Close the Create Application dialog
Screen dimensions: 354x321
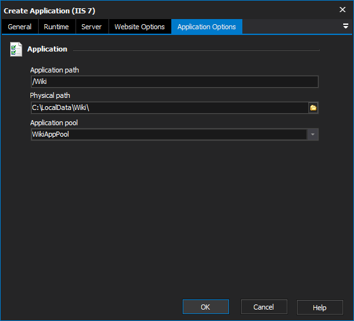(x=342, y=10)
